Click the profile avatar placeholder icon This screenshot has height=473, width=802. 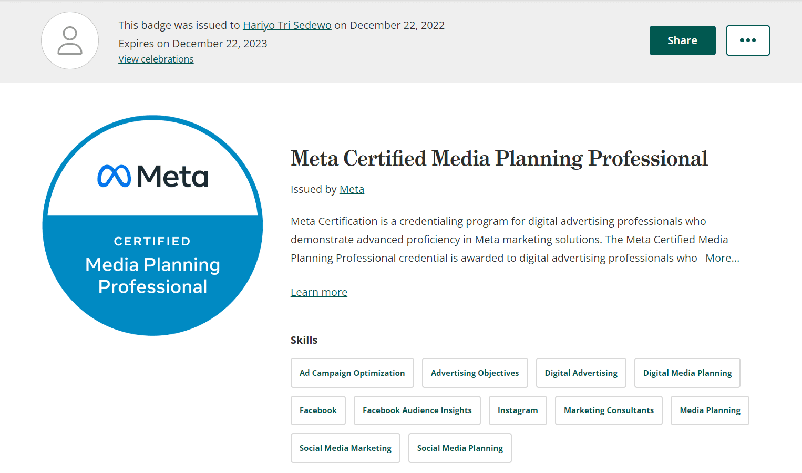(x=70, y=40)
